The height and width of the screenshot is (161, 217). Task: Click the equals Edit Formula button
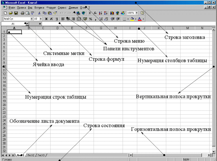coord(40,24)
